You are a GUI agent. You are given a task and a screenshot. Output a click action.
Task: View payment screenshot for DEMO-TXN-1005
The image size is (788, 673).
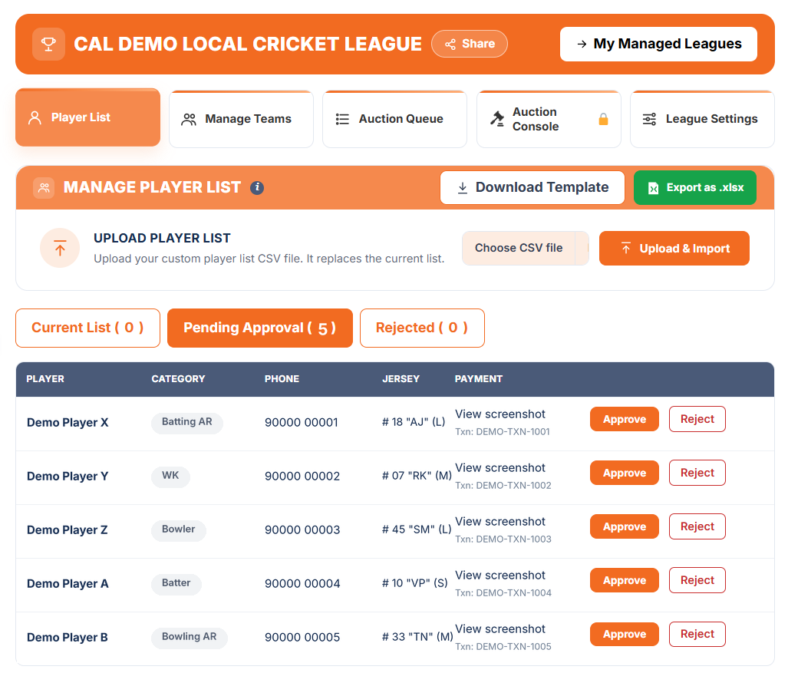500,629
